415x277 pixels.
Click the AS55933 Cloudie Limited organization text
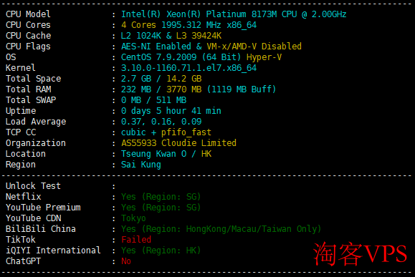(178, 143)
